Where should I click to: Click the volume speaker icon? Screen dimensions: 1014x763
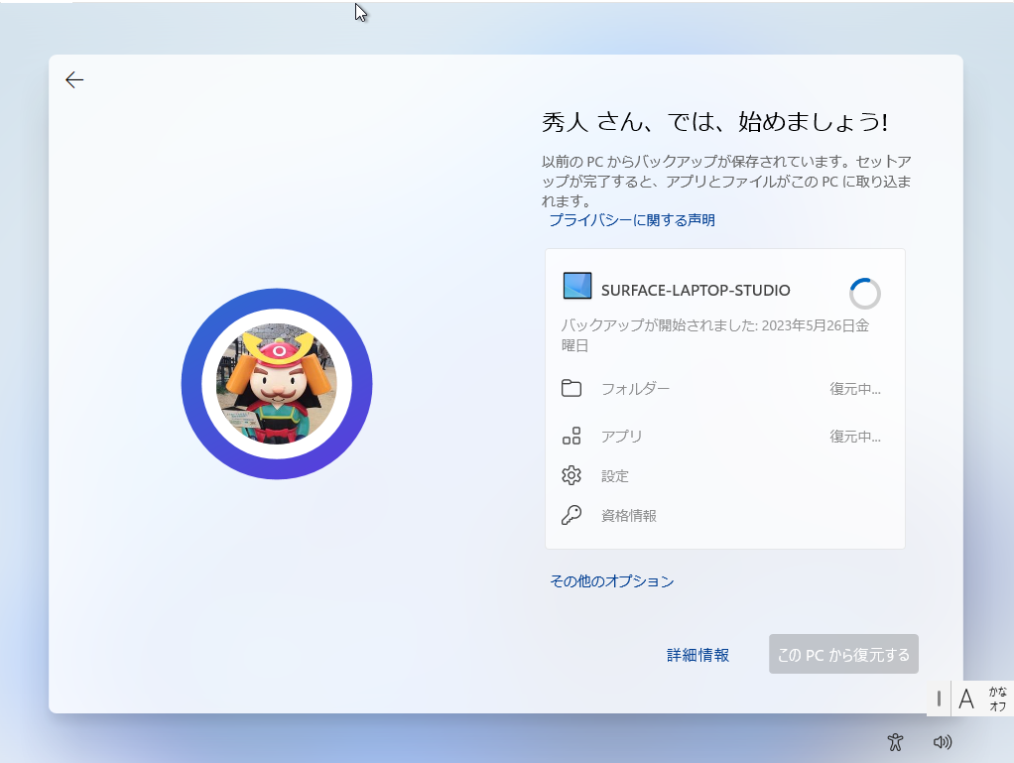click(x=942, y=741)
